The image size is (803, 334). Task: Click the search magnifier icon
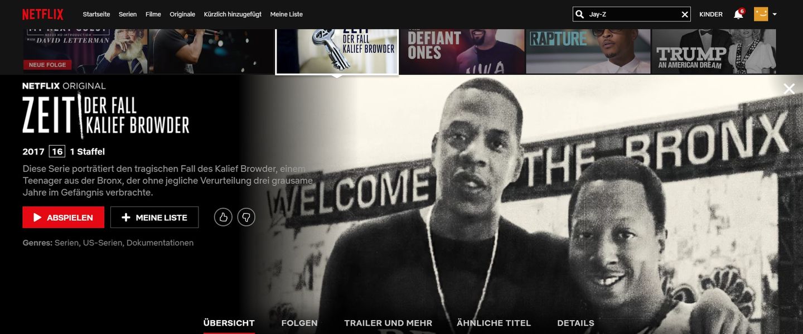(x=580, y=14)
